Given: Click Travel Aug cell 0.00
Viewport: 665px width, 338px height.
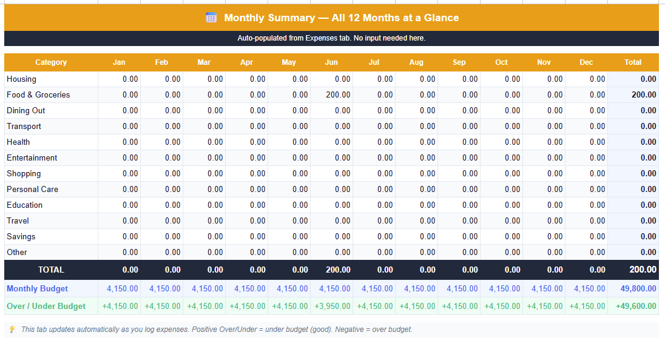Looking at the screenshot, I should click(416, 220).
